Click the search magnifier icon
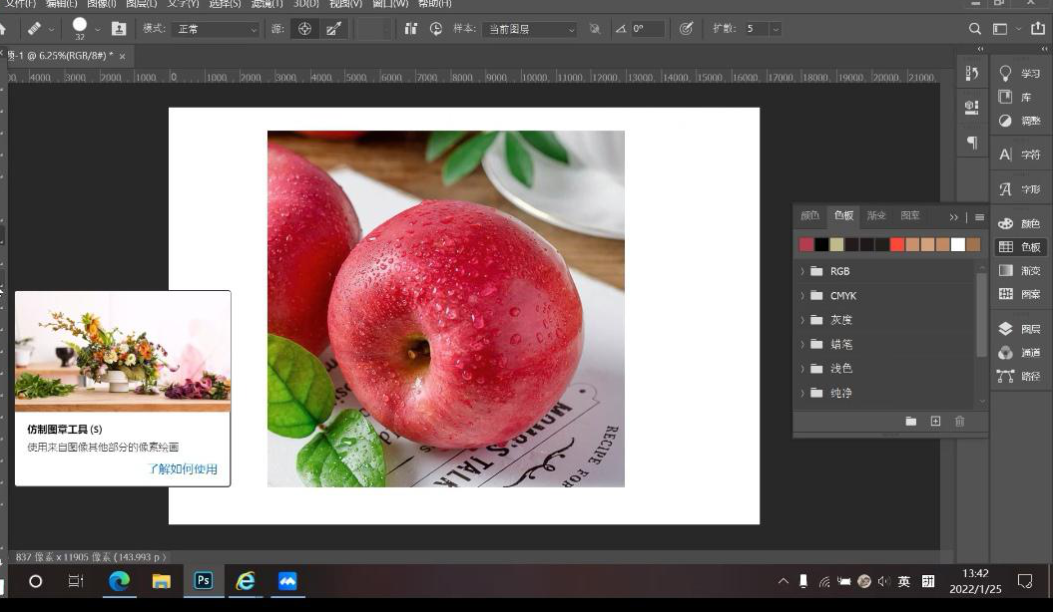This screenshot has height=612, width=1053. (975, 29)
